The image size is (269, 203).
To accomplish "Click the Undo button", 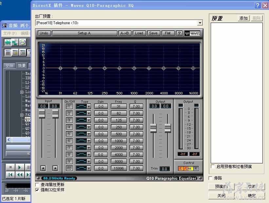I will (x=44, y=33).
